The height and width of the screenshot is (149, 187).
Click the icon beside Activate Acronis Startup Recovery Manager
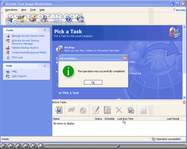point(8,41)
